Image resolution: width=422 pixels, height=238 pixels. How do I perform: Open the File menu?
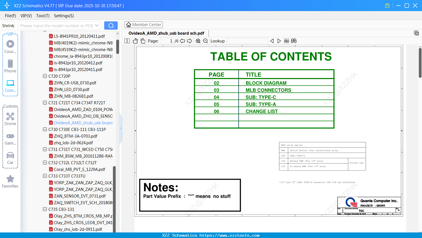point(11,16)
